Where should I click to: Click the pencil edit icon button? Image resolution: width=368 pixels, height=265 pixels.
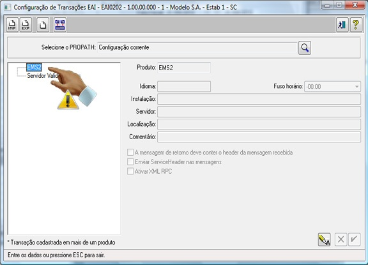tap(324, 239)
